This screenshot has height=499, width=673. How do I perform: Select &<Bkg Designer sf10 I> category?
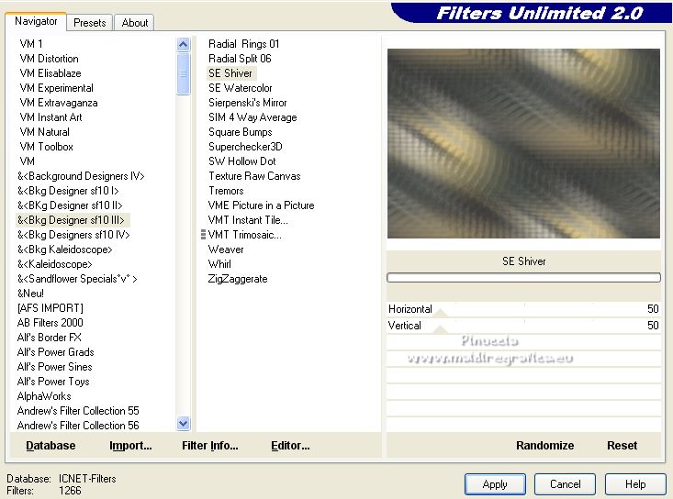[x=68, y=191]
